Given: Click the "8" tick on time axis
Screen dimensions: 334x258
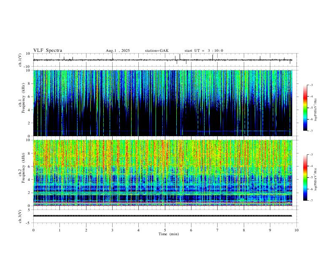Looking at the screenshot, I should coord(244,230).
